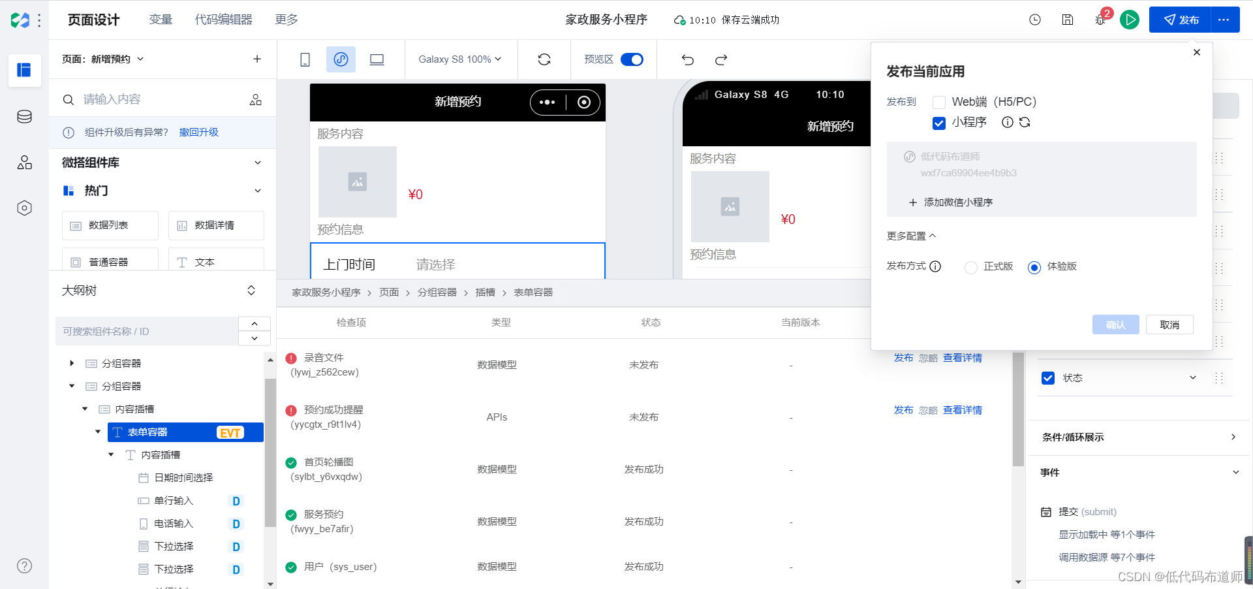Click the 撤回升级 link
Image resolution: width=1253 pixels, height=589 pixels.
pos(199,132)
